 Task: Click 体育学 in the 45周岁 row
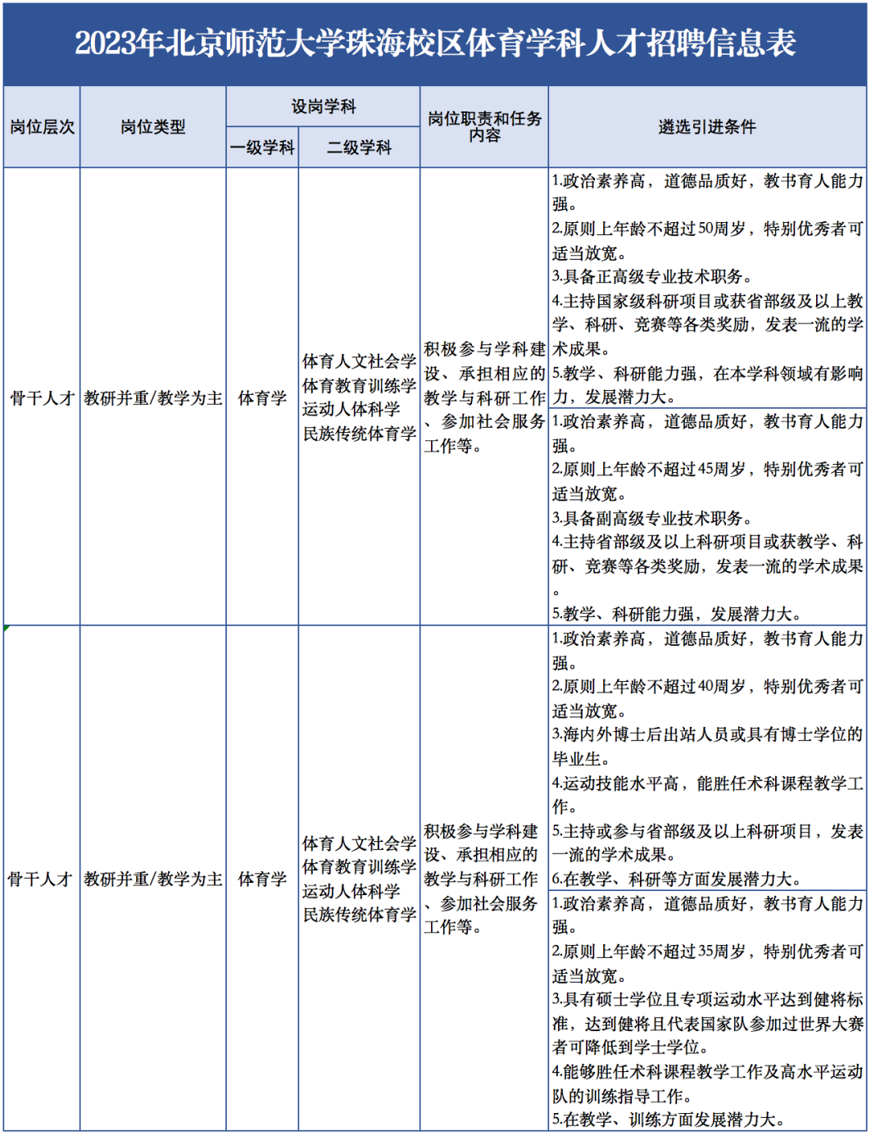coord(262,398)
